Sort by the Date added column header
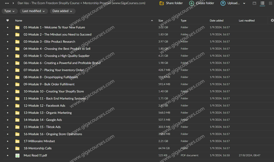 [216, 21]
